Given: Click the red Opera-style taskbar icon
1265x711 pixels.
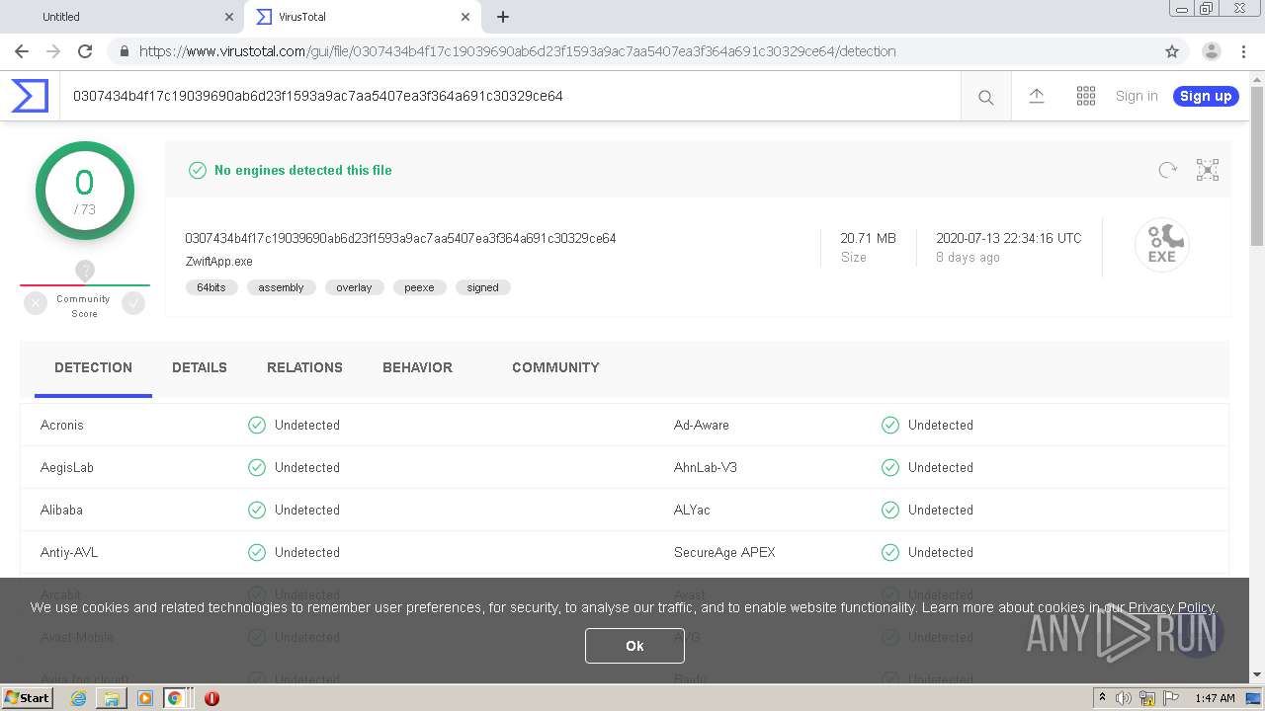Looking at the screenshot, I should 211,698.
